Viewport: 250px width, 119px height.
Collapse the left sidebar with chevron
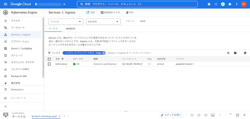pyautogui.click(x=5, y=107)
